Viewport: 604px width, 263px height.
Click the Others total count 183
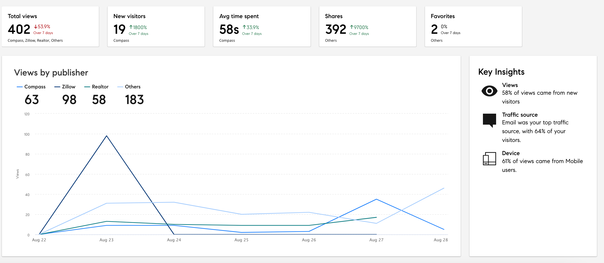click(x=134, y=100)
